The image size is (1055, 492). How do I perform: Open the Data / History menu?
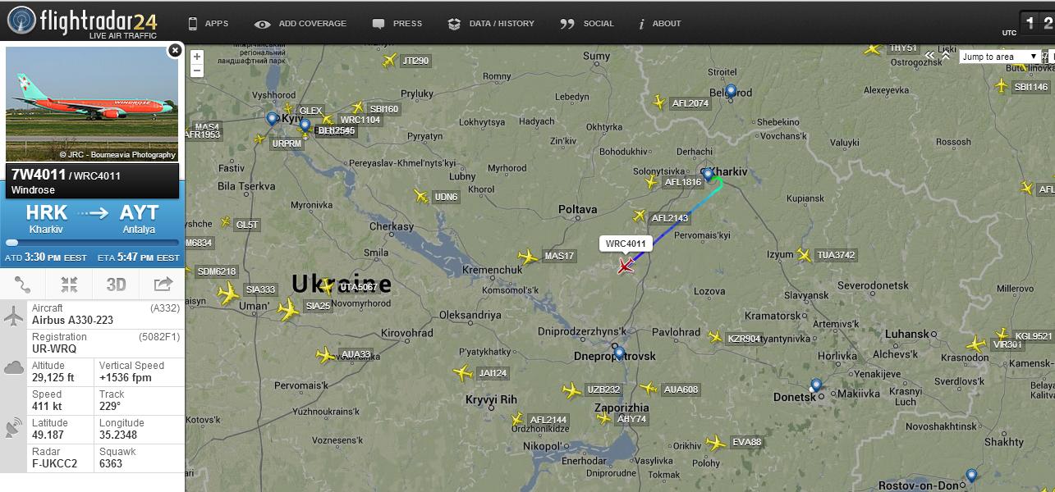(x=491, y=24)
